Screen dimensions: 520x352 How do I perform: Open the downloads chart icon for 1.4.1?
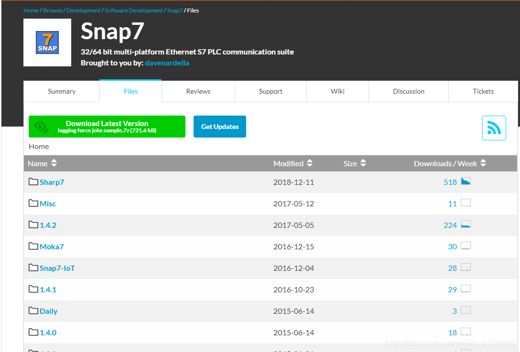(x=466, y=288)
